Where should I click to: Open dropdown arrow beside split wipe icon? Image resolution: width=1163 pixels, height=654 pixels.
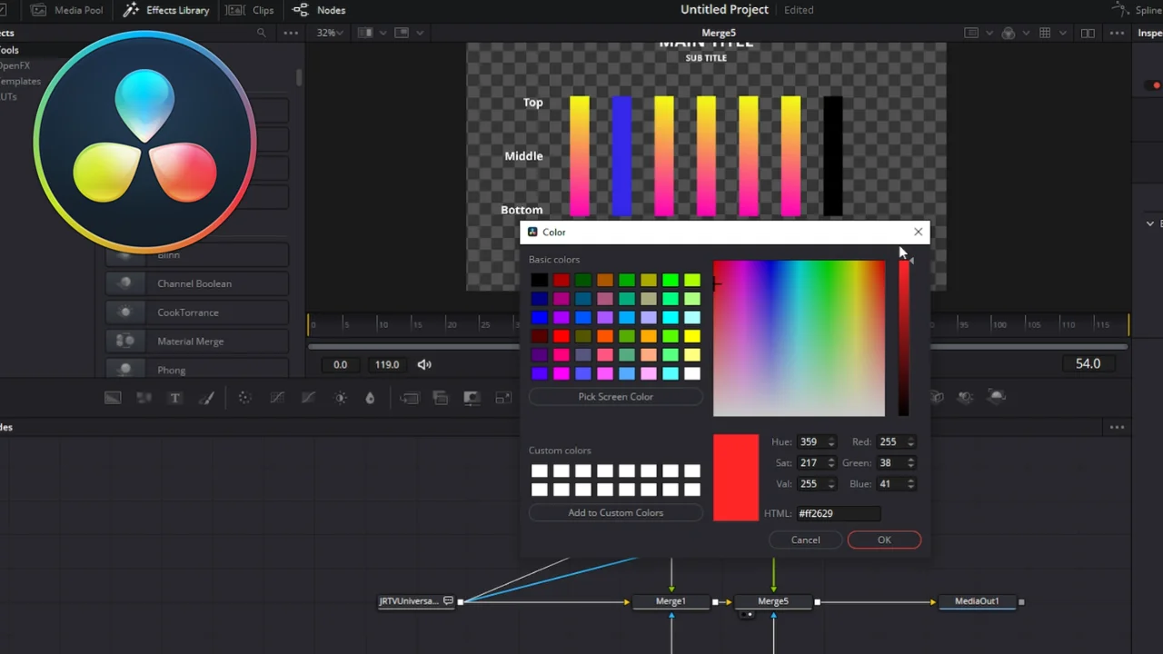tap(383, 33)
